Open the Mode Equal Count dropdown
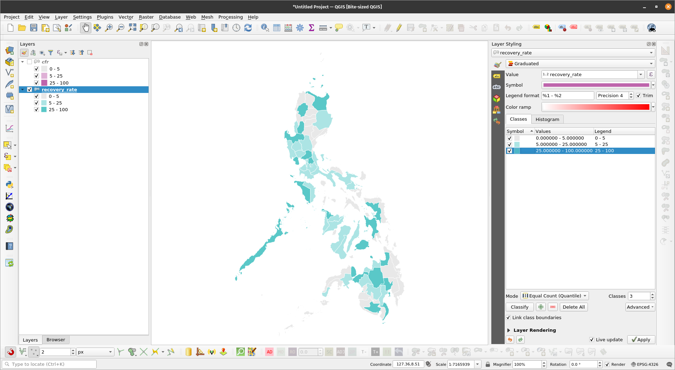The width and height of the screenshot is (675, 370). pyautogui.click(x=554, y=296)
